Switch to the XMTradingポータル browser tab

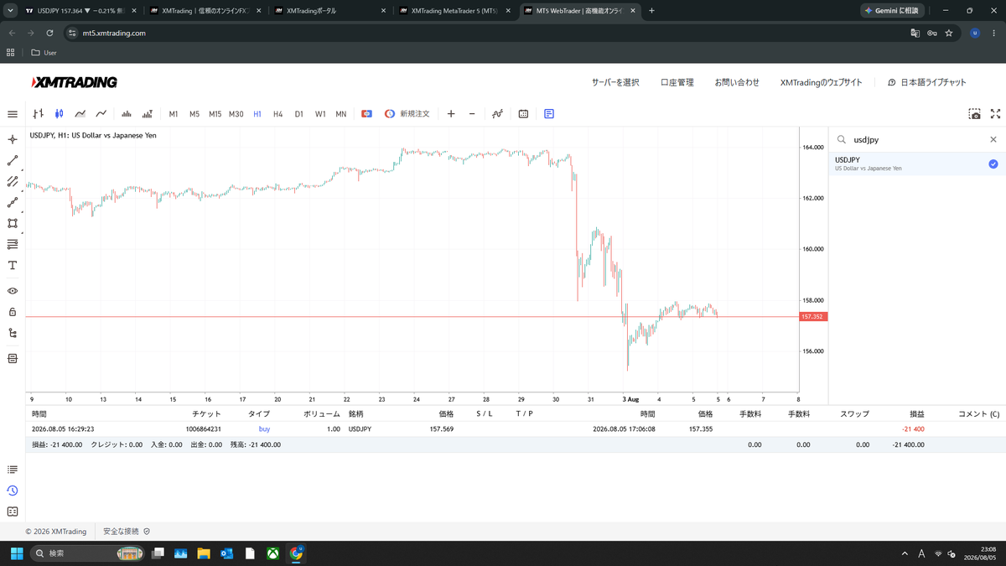331,11
